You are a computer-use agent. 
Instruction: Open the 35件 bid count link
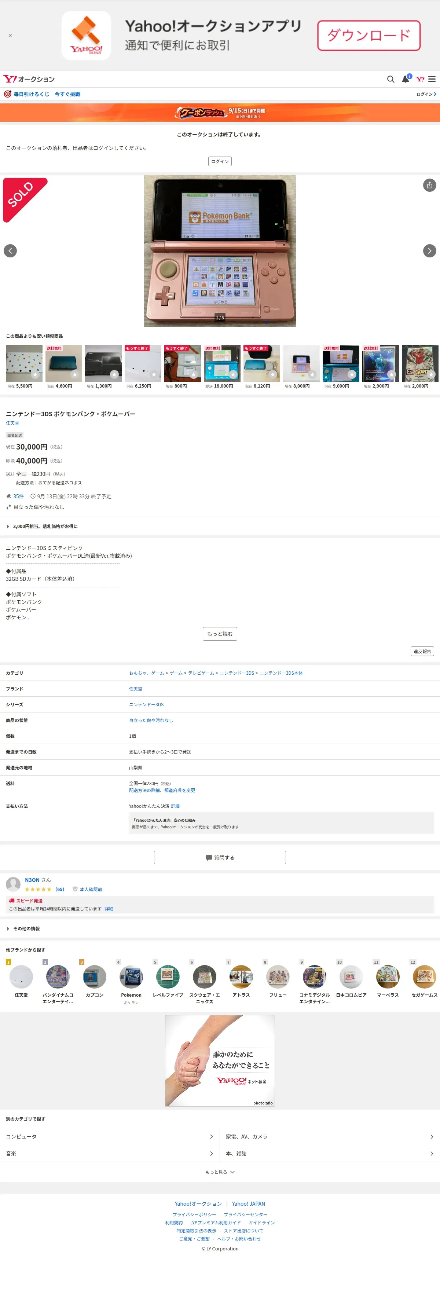point(19,496)
